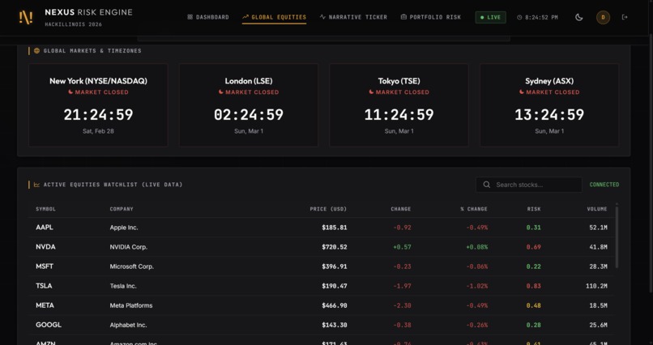Click New York Market Closed moon icon
653x345 pixels.
70,92
